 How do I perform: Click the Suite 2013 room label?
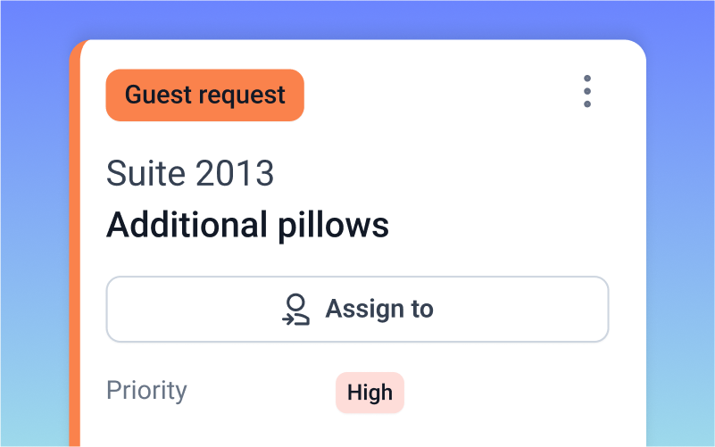[x=189, y=173]
